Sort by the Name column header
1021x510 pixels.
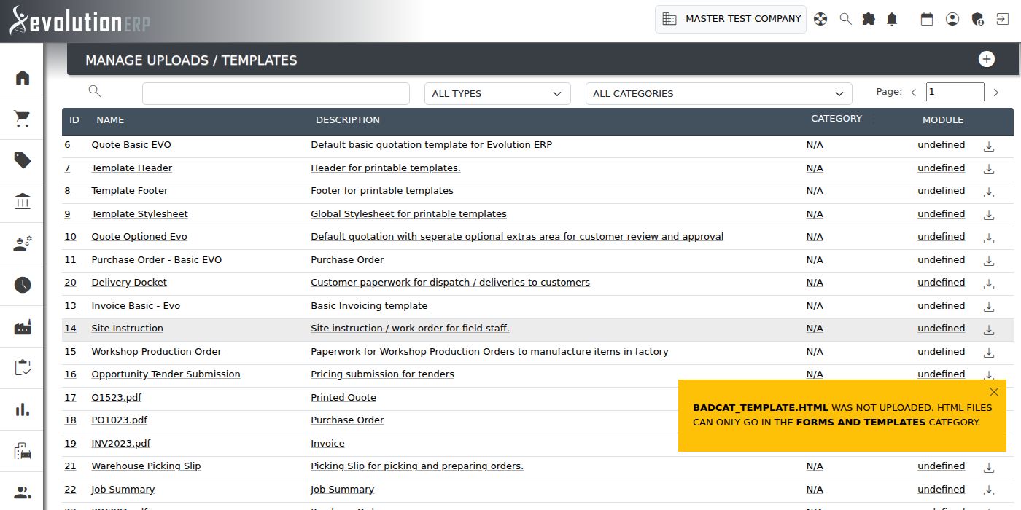110,119
